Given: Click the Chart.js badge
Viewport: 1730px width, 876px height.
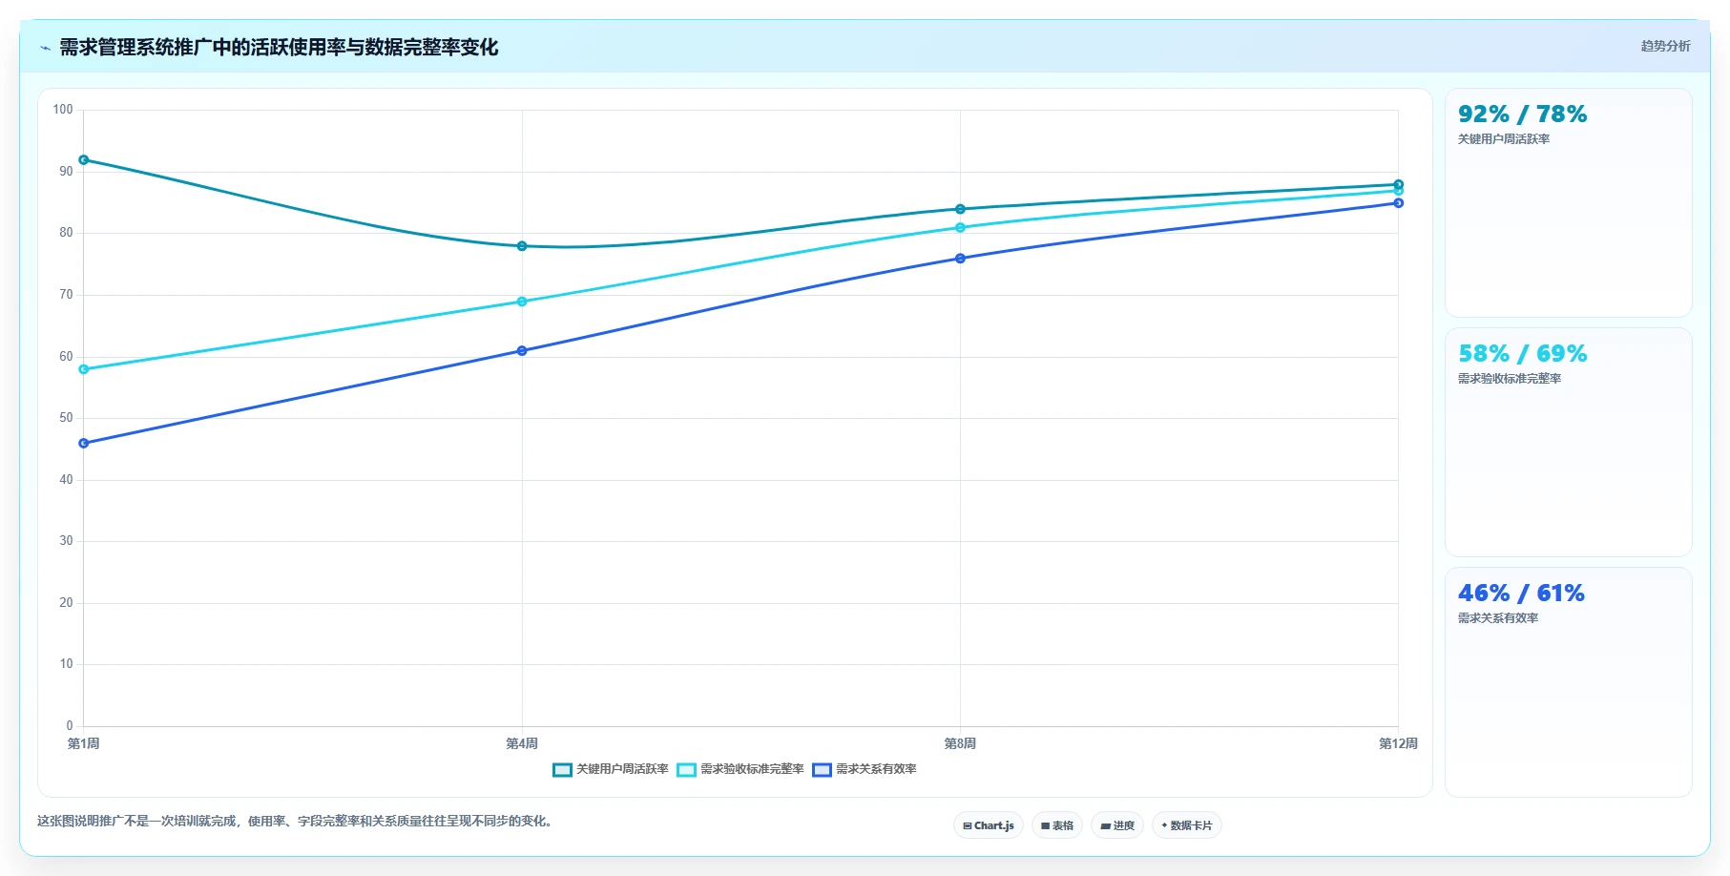Looking at the screenshot, I should (989, 825).
